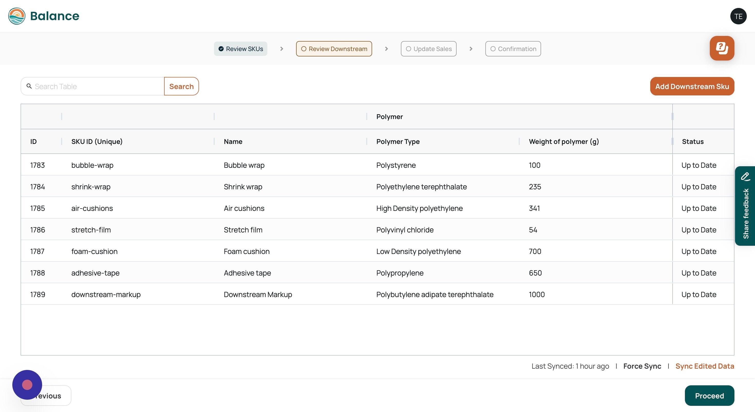Click the purple recording circle widget
755x412 pixels.
tap(27, 385)
